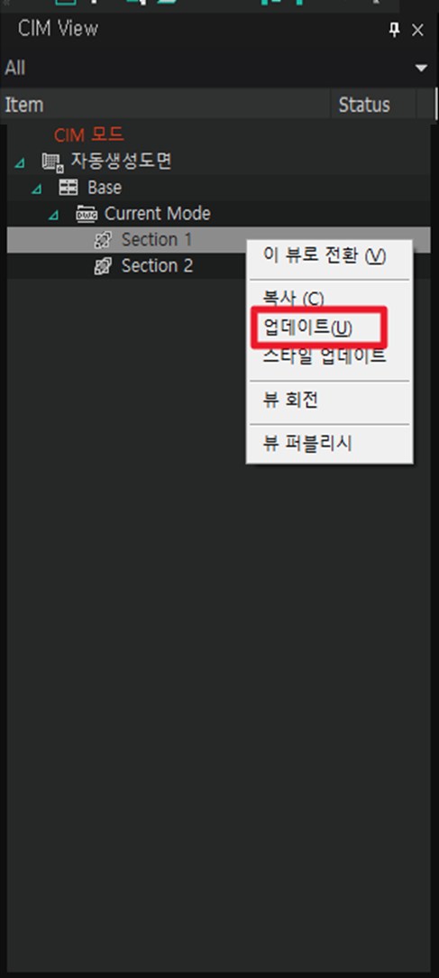Click the Base sheet icon
This screenshot has width=439, height=978.
click(69, 188)
